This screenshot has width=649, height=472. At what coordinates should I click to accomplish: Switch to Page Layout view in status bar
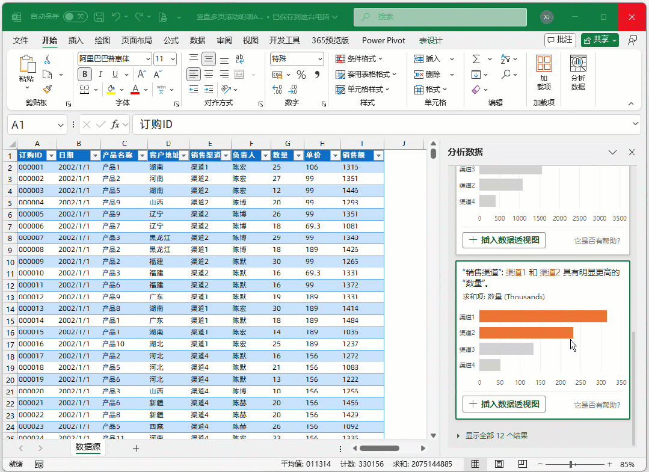(499, 464)
